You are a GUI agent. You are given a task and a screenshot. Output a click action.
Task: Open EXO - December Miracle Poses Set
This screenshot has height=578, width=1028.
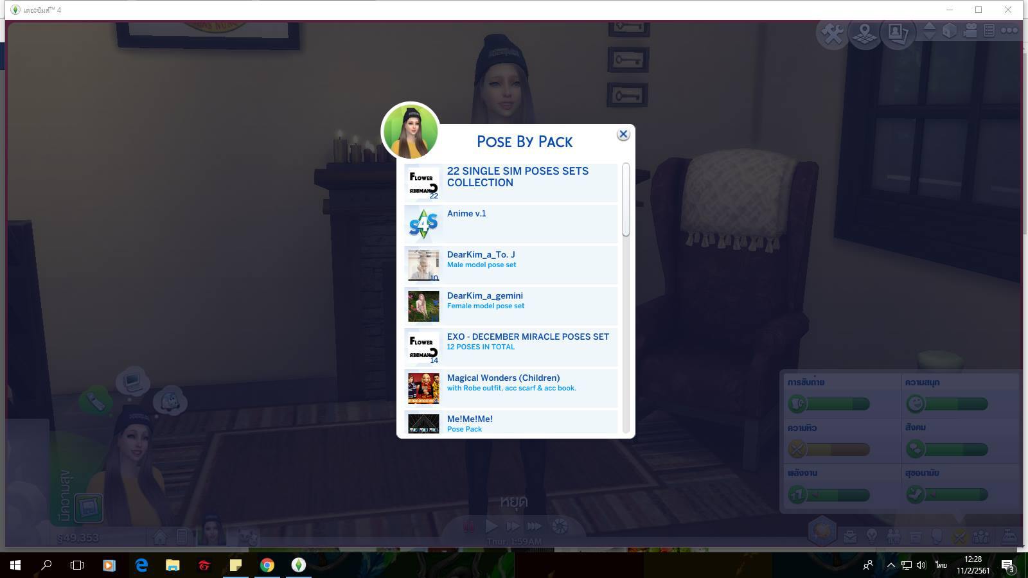(511, 347)
